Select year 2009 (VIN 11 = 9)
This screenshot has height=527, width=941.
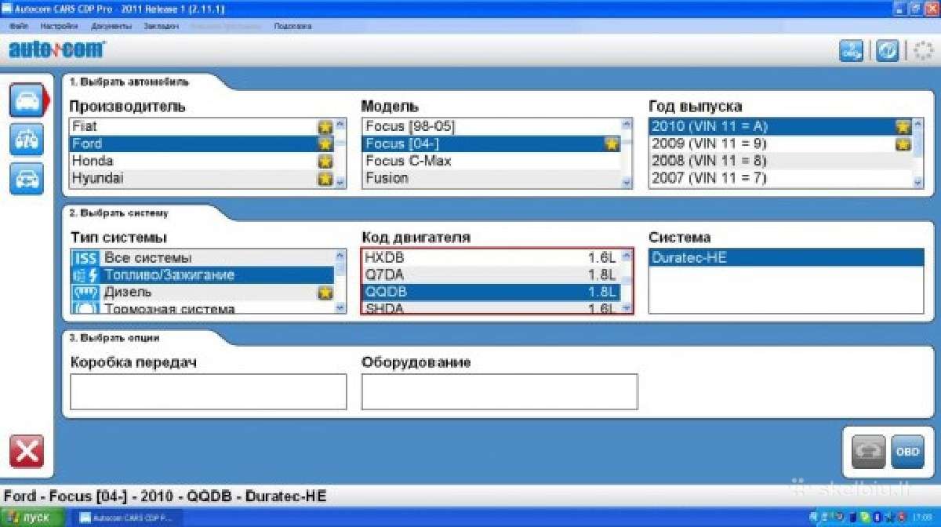point(781,144)
